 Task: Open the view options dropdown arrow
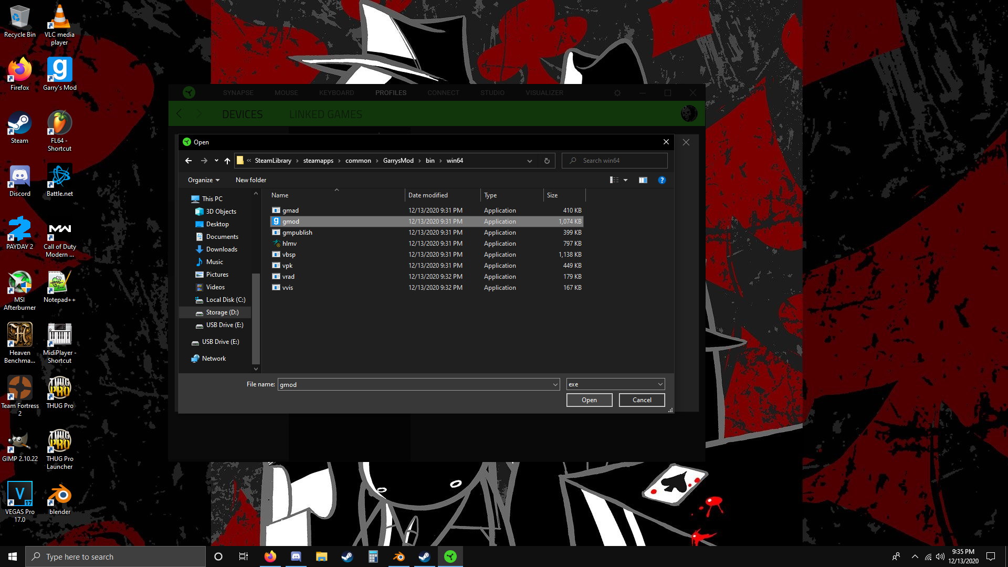[x=625, y=180]
